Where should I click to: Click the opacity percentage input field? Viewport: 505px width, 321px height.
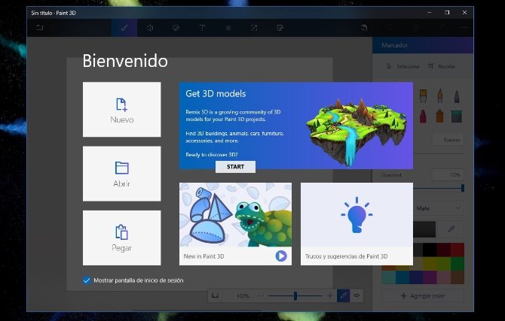click(x=448, y=175)
